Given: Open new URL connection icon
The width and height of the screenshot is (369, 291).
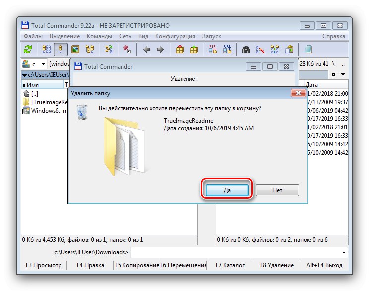Looking at the screenshot, I should click(227, 49).
